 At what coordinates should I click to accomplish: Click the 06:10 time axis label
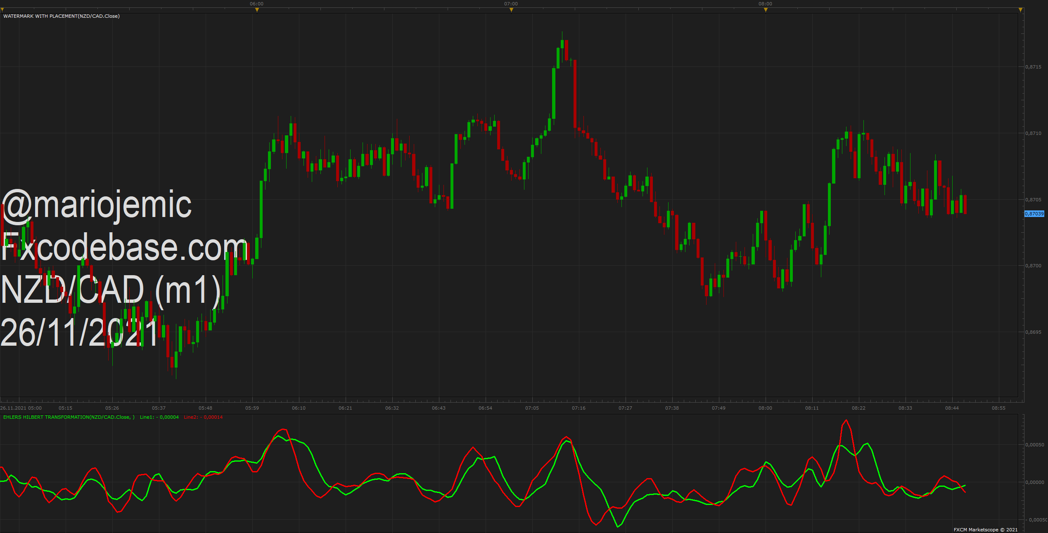pos(299,408)
